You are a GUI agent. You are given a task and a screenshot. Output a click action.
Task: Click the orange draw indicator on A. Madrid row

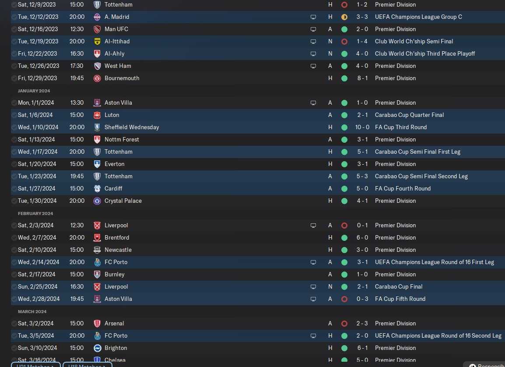[344, 17]
